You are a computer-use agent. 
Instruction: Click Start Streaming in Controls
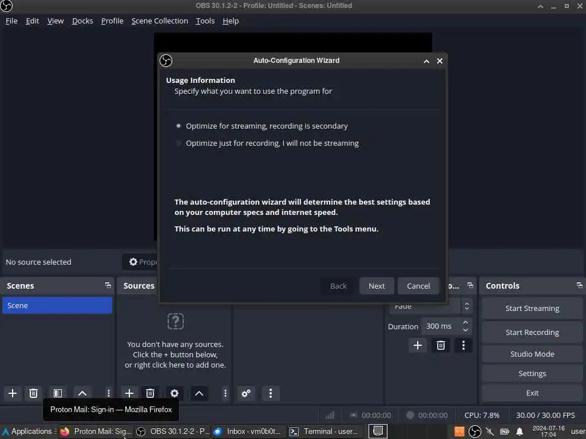[x=532, y=308]
